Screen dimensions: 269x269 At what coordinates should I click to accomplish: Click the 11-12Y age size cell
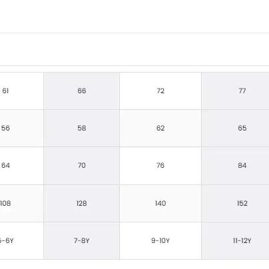pyautogui.click(x=235, y=240)
